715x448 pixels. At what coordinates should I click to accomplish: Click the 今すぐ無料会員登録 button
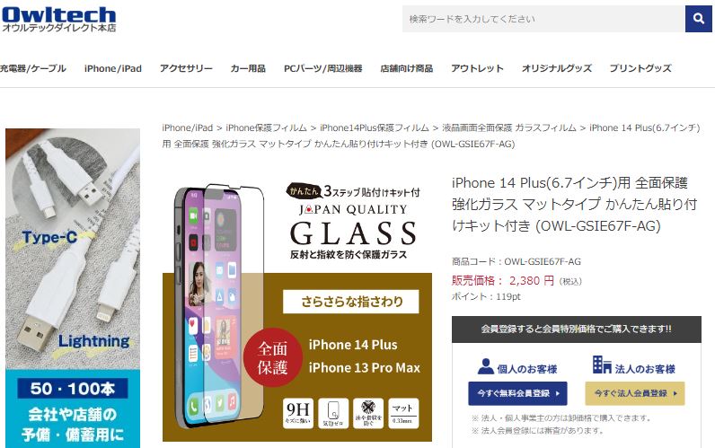pos(517,393)
